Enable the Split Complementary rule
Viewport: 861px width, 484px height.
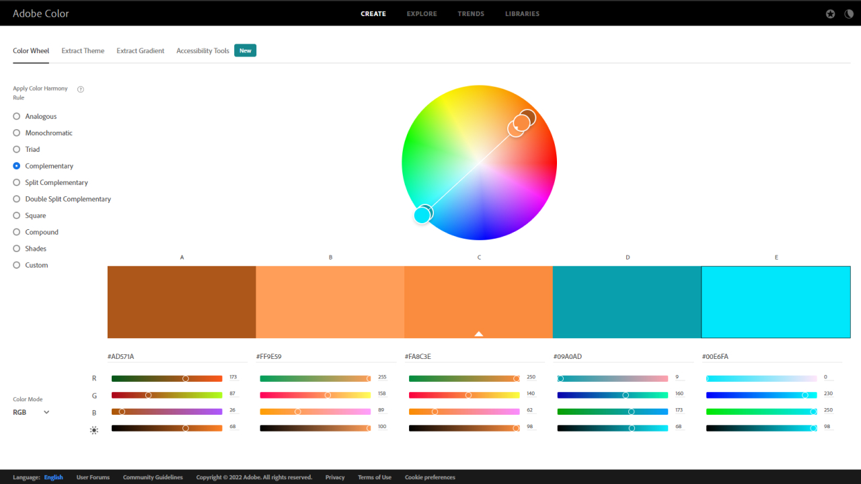coord(17,182)
